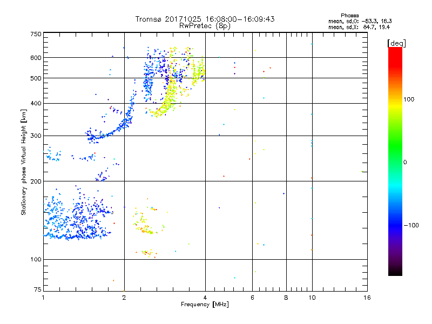Click the x-axis '10' tick label

(x=312, y=298)
